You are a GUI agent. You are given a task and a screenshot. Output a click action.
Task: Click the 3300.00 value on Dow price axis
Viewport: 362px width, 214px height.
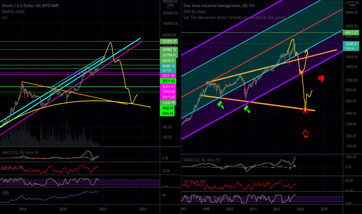coord(351,124)
